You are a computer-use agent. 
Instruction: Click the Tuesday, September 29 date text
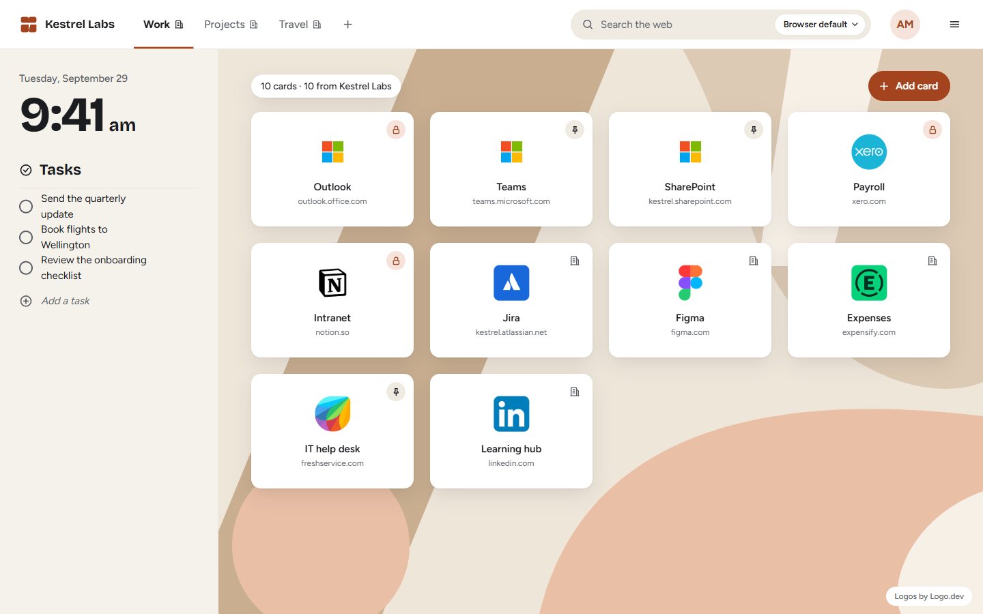pos(73,78)
